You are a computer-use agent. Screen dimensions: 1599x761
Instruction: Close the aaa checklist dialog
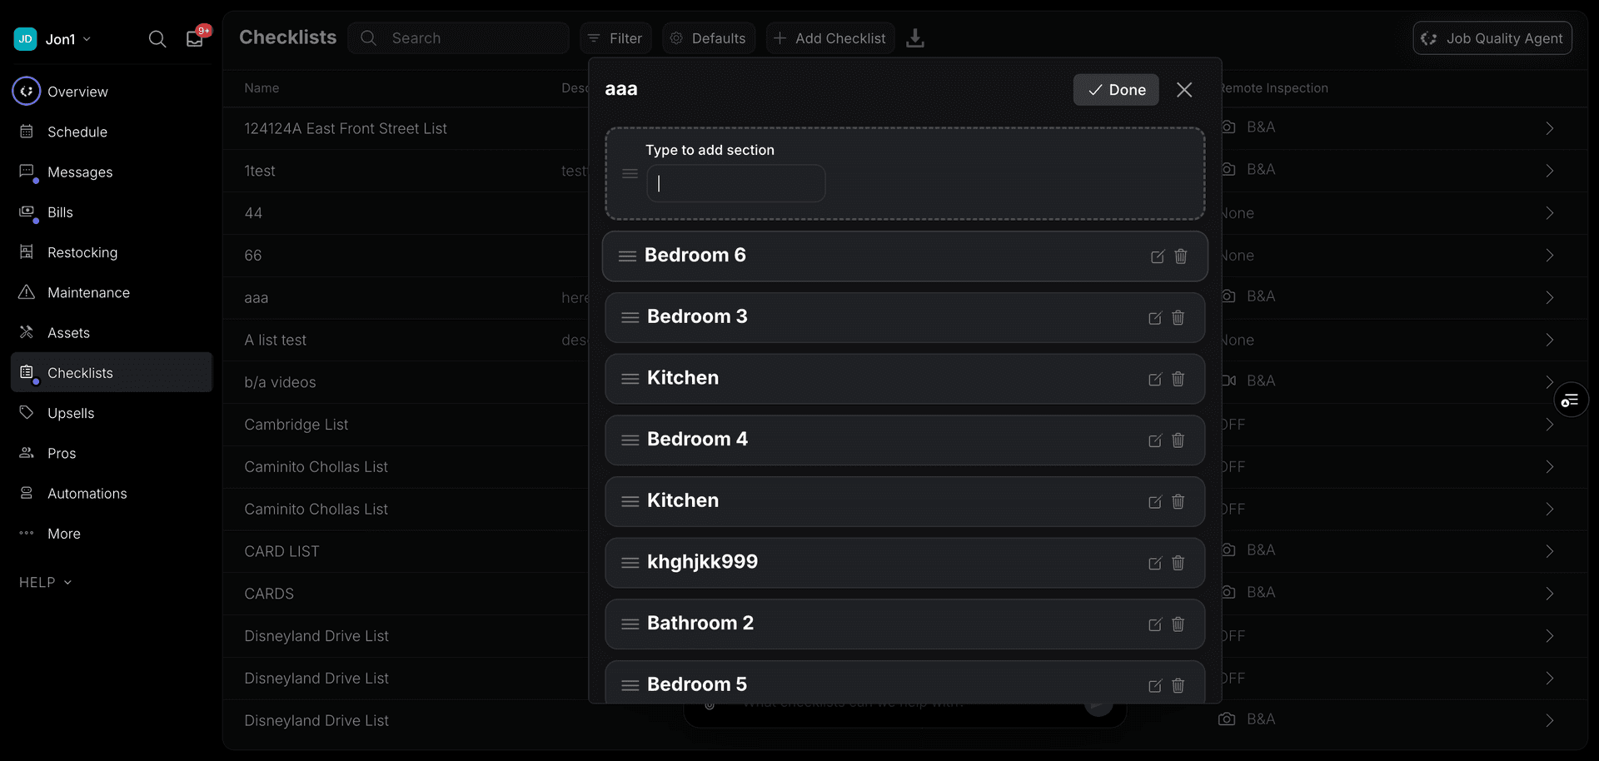[x=1184, y=90]
